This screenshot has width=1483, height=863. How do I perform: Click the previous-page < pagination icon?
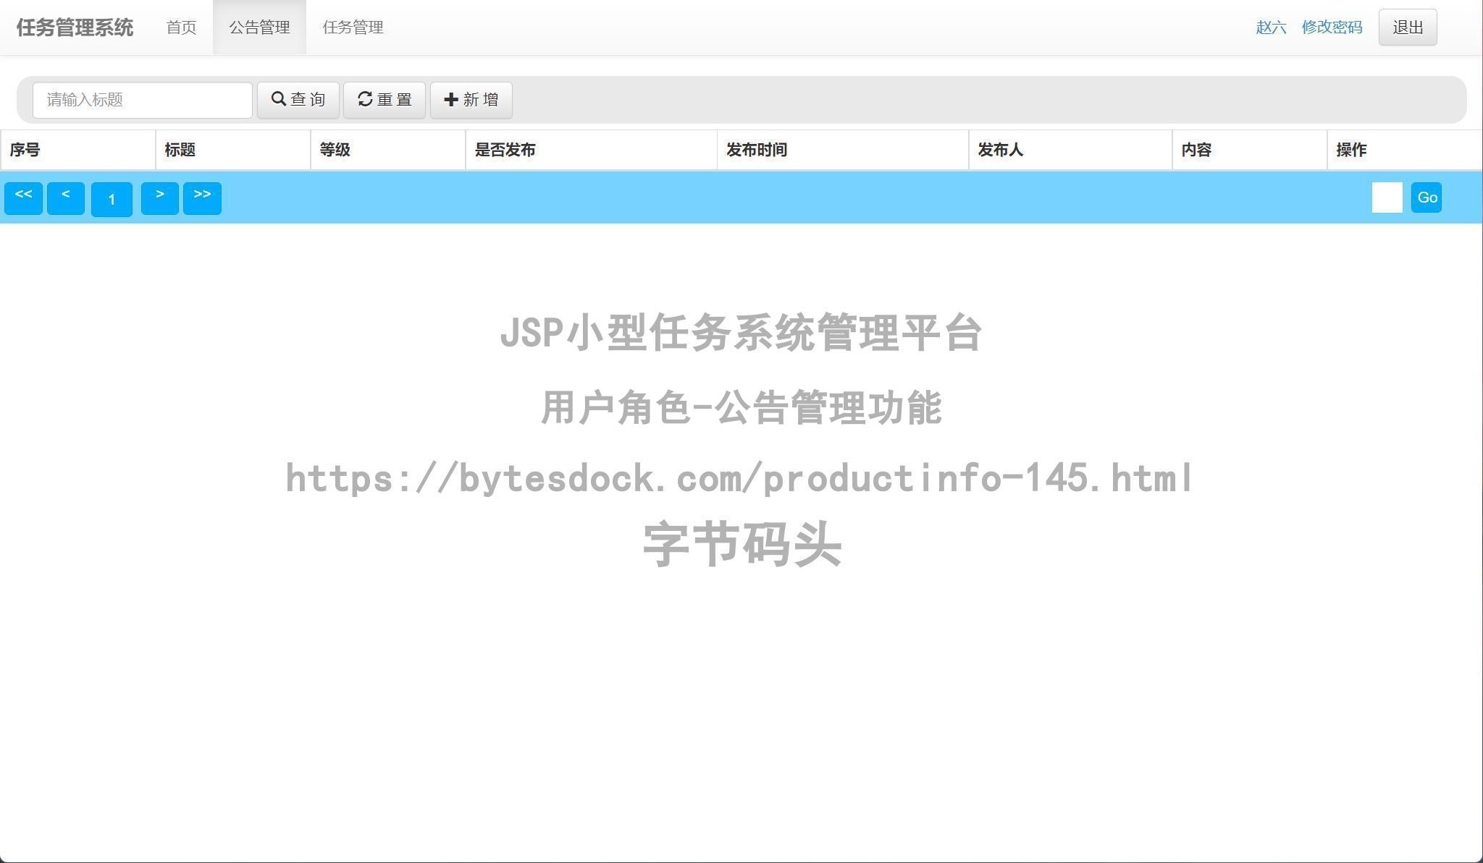point(66,197)
